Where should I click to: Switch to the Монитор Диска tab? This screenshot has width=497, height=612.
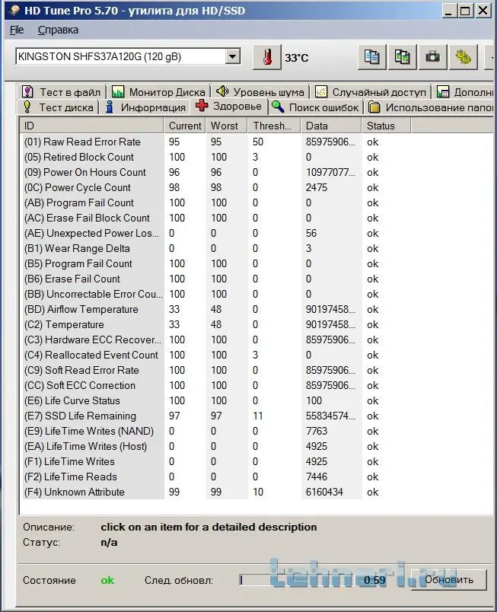tap(158, 91)
